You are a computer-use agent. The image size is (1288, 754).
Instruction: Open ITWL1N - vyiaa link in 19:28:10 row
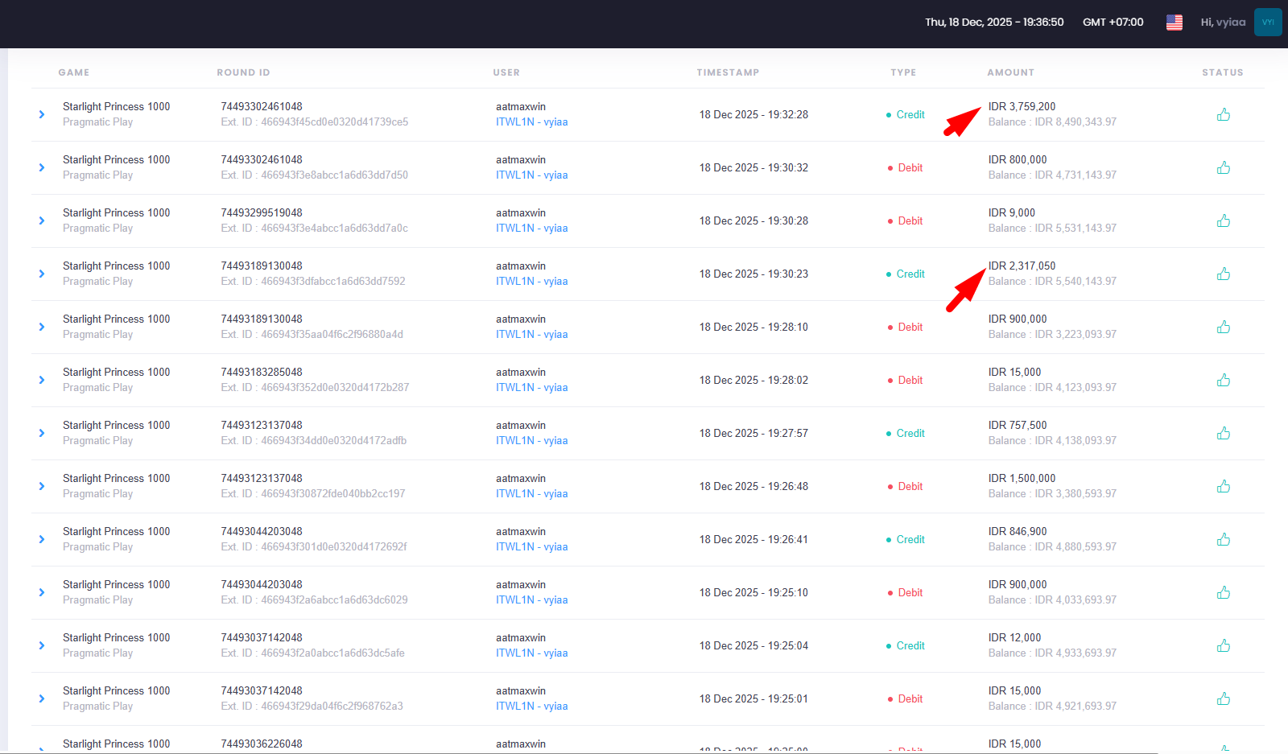click(532, 335)
